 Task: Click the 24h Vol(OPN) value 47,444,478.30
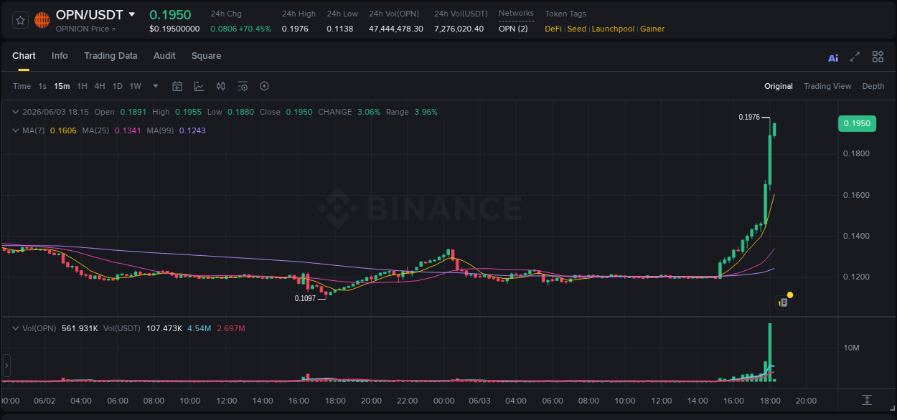[396, 29]
